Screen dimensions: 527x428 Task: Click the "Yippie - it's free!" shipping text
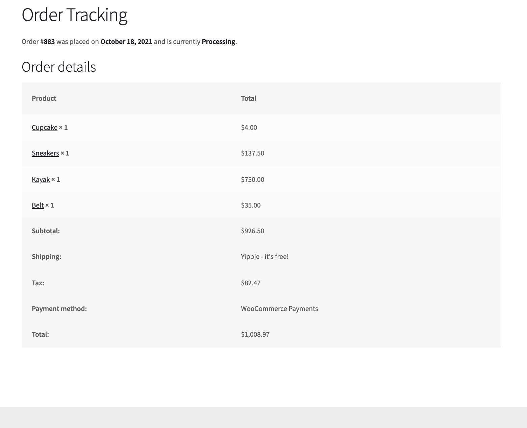tap(265, 257)
